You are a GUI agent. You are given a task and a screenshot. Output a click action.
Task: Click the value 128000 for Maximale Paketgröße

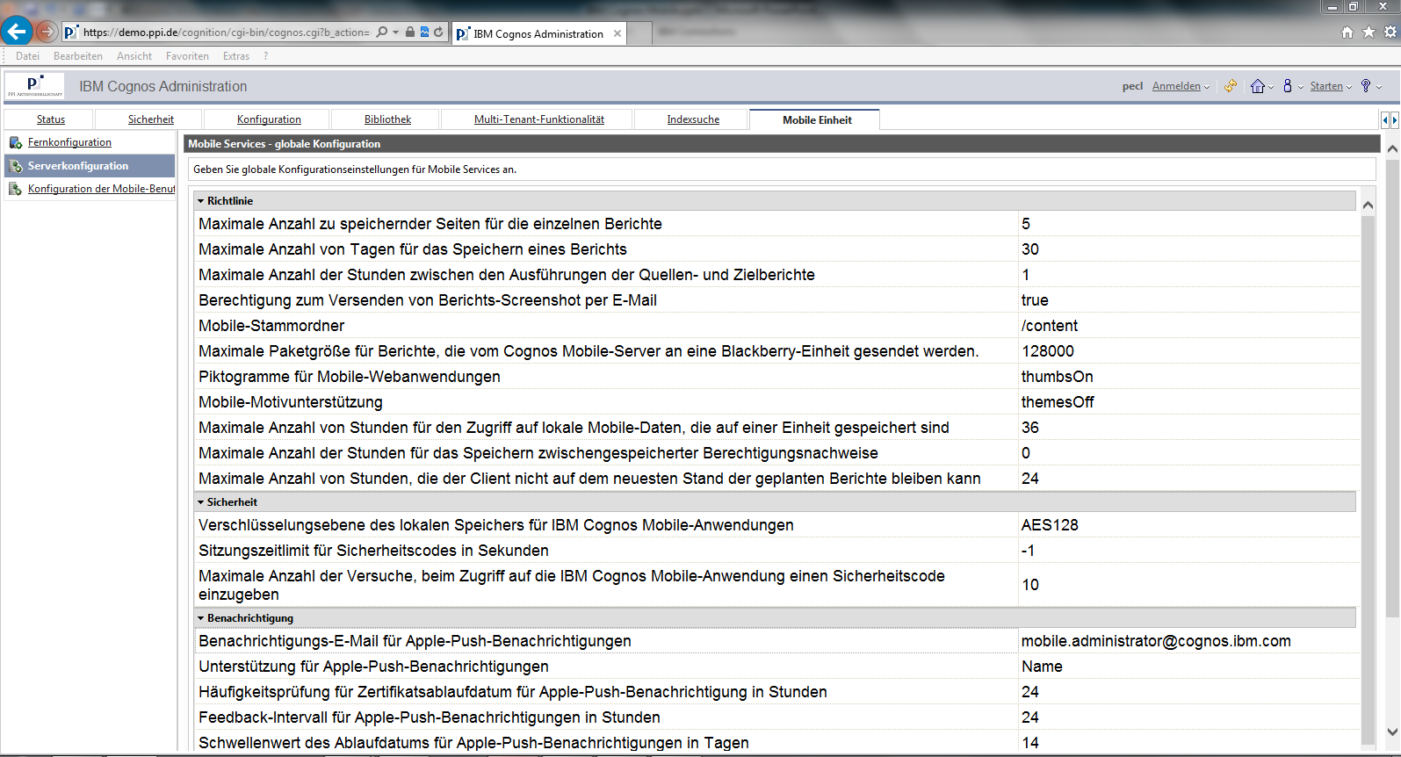(x=1048, y=351)
